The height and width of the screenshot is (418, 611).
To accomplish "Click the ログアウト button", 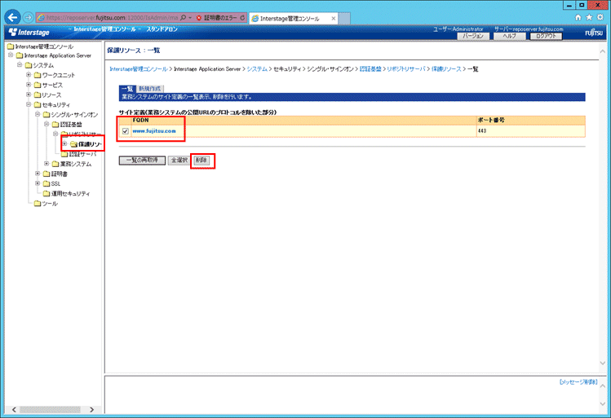I will click(546, 36).
